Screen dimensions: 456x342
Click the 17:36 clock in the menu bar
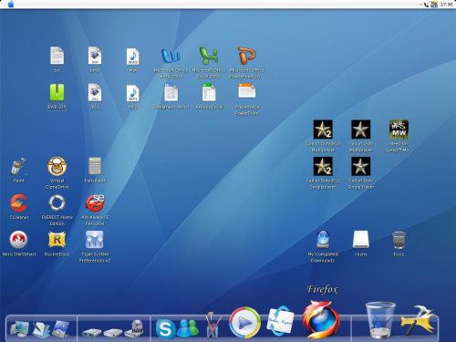click(x=446, y=5)
